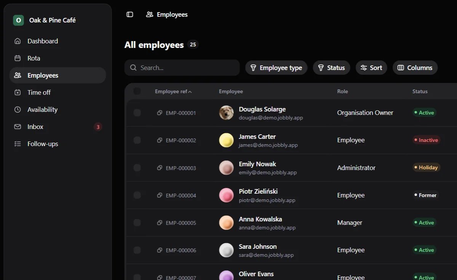This screenshot has height=280, width=457.
Task: Click the employee count badge 25
Action: tap(193, 45)
